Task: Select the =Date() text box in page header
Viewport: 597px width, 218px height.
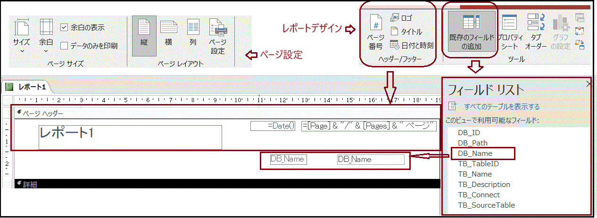Action: click(273, 126)
